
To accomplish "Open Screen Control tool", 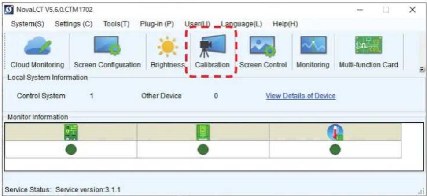I will 263,52.
